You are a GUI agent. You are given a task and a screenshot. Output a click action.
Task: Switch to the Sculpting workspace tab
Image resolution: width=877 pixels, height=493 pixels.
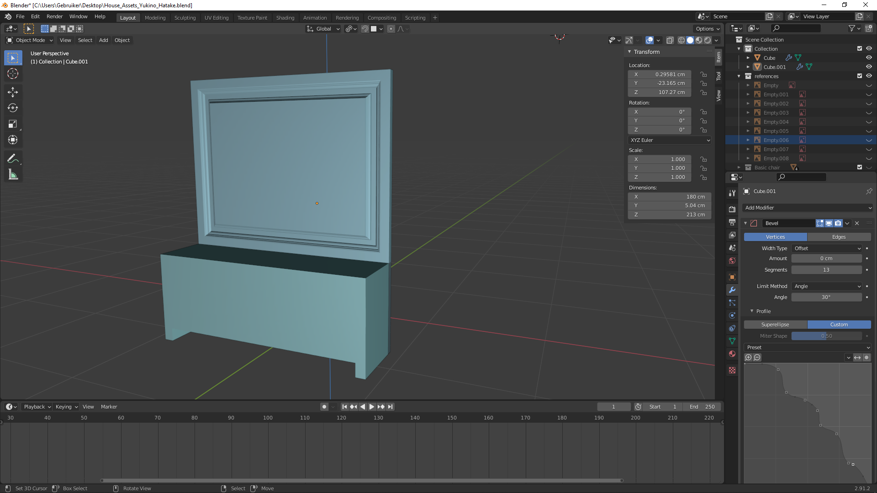click(x=185, y=18)
